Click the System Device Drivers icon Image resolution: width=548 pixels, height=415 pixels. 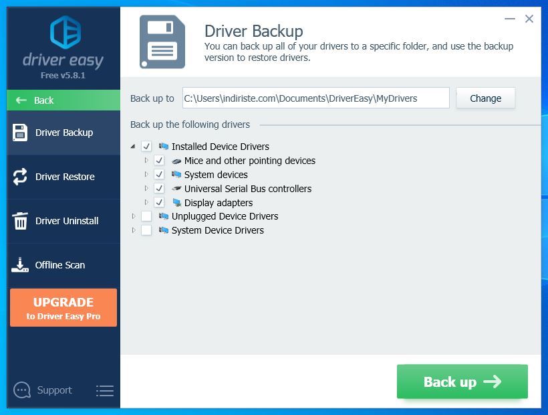(x=164, y=230)
